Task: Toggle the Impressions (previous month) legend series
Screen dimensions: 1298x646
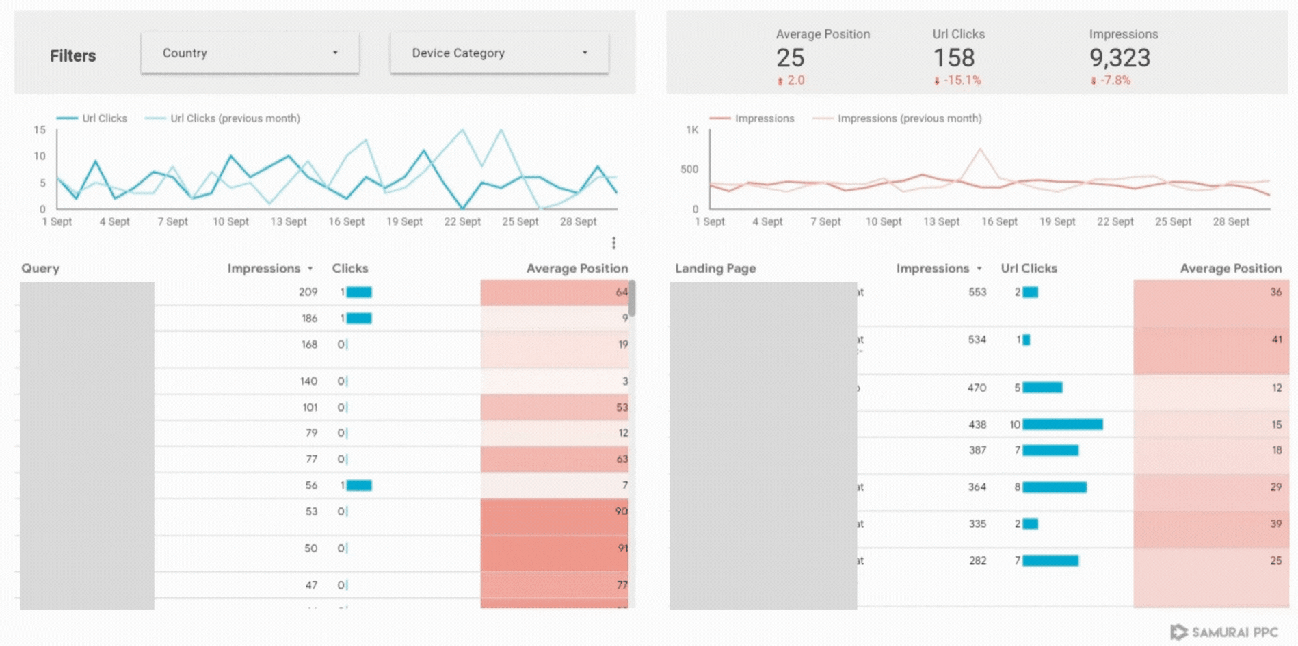Action: click(x=897, y=118)
